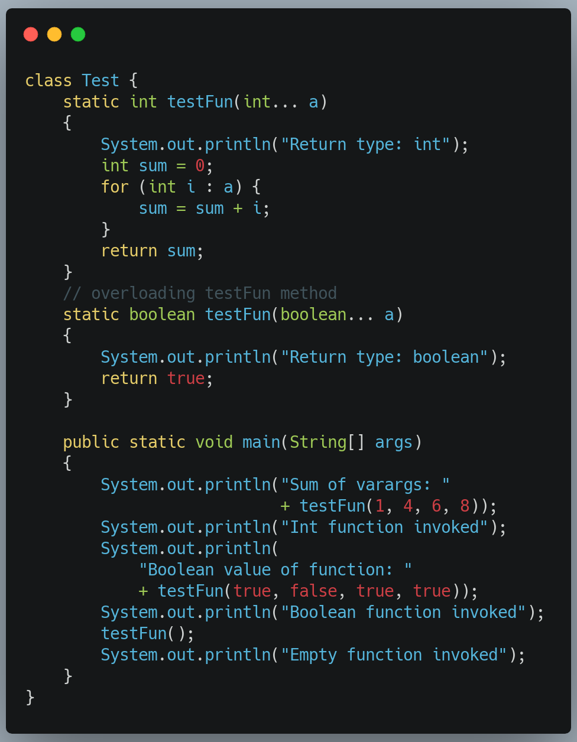
Task: Click the yellow minimize dot
Action: pyautogui.click(x=54, y=34)
